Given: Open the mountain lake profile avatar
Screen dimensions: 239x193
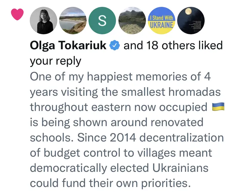Looking at the screenshot, I should tap(132, 21).
